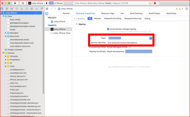Viewport: 190px width, 117px height.
Task: Open the Source Control navigator icon
Action: pyautogui.click(x=7, y=9)
